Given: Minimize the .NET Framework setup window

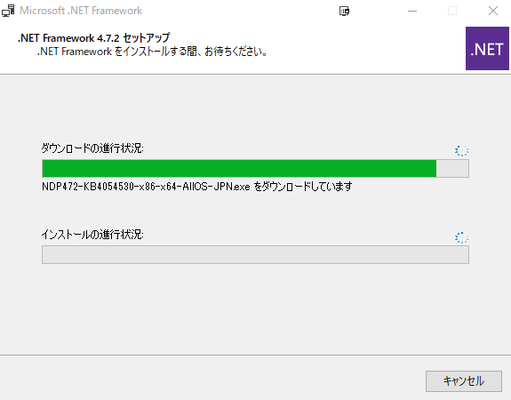Looking at the screenshot, I should (412, 11).
